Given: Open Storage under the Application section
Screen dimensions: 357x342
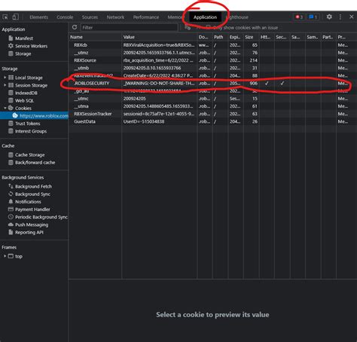Looking at the screenshot, I should pyautogui.click(x=20, y=53).
